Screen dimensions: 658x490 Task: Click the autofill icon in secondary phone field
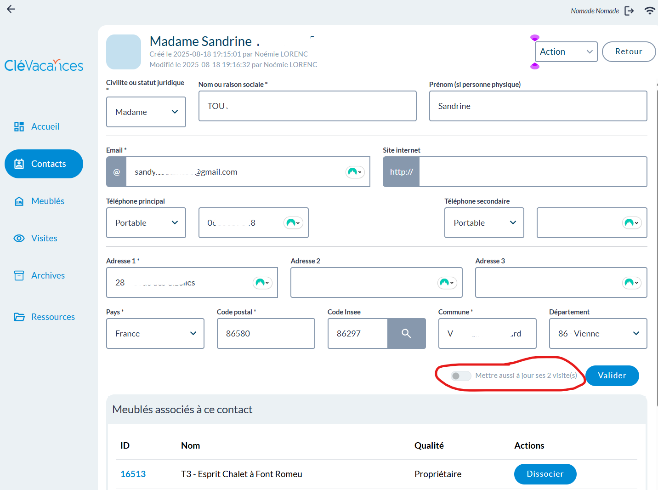click(x=631, y=223)
